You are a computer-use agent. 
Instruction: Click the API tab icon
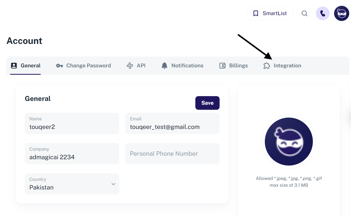click(130, 66)
